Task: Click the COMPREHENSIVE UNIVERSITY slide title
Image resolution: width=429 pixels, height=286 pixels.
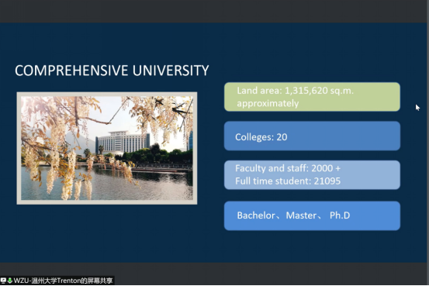Action: (x=112, y=71)
